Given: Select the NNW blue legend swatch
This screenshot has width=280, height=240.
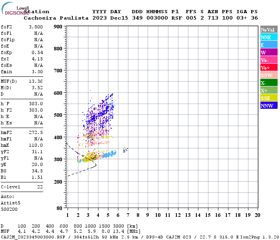Looking at the screenshot, I should [x=269, y=105].
